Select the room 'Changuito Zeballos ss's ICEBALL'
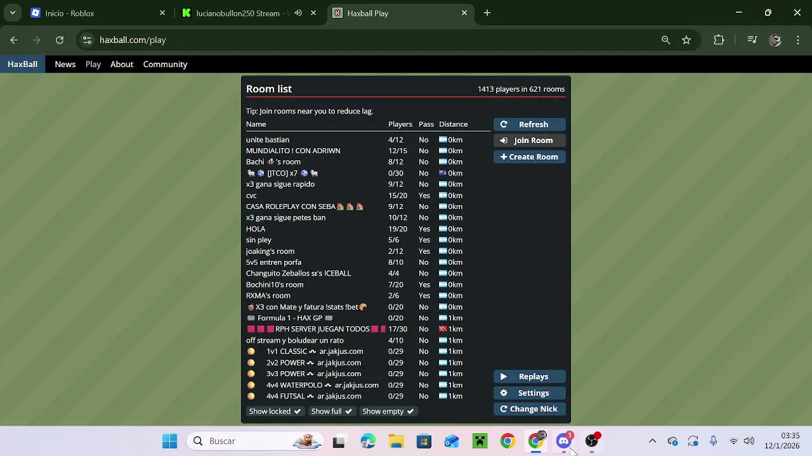Viewport: 812px width, 456px height. tap(368, 274)
